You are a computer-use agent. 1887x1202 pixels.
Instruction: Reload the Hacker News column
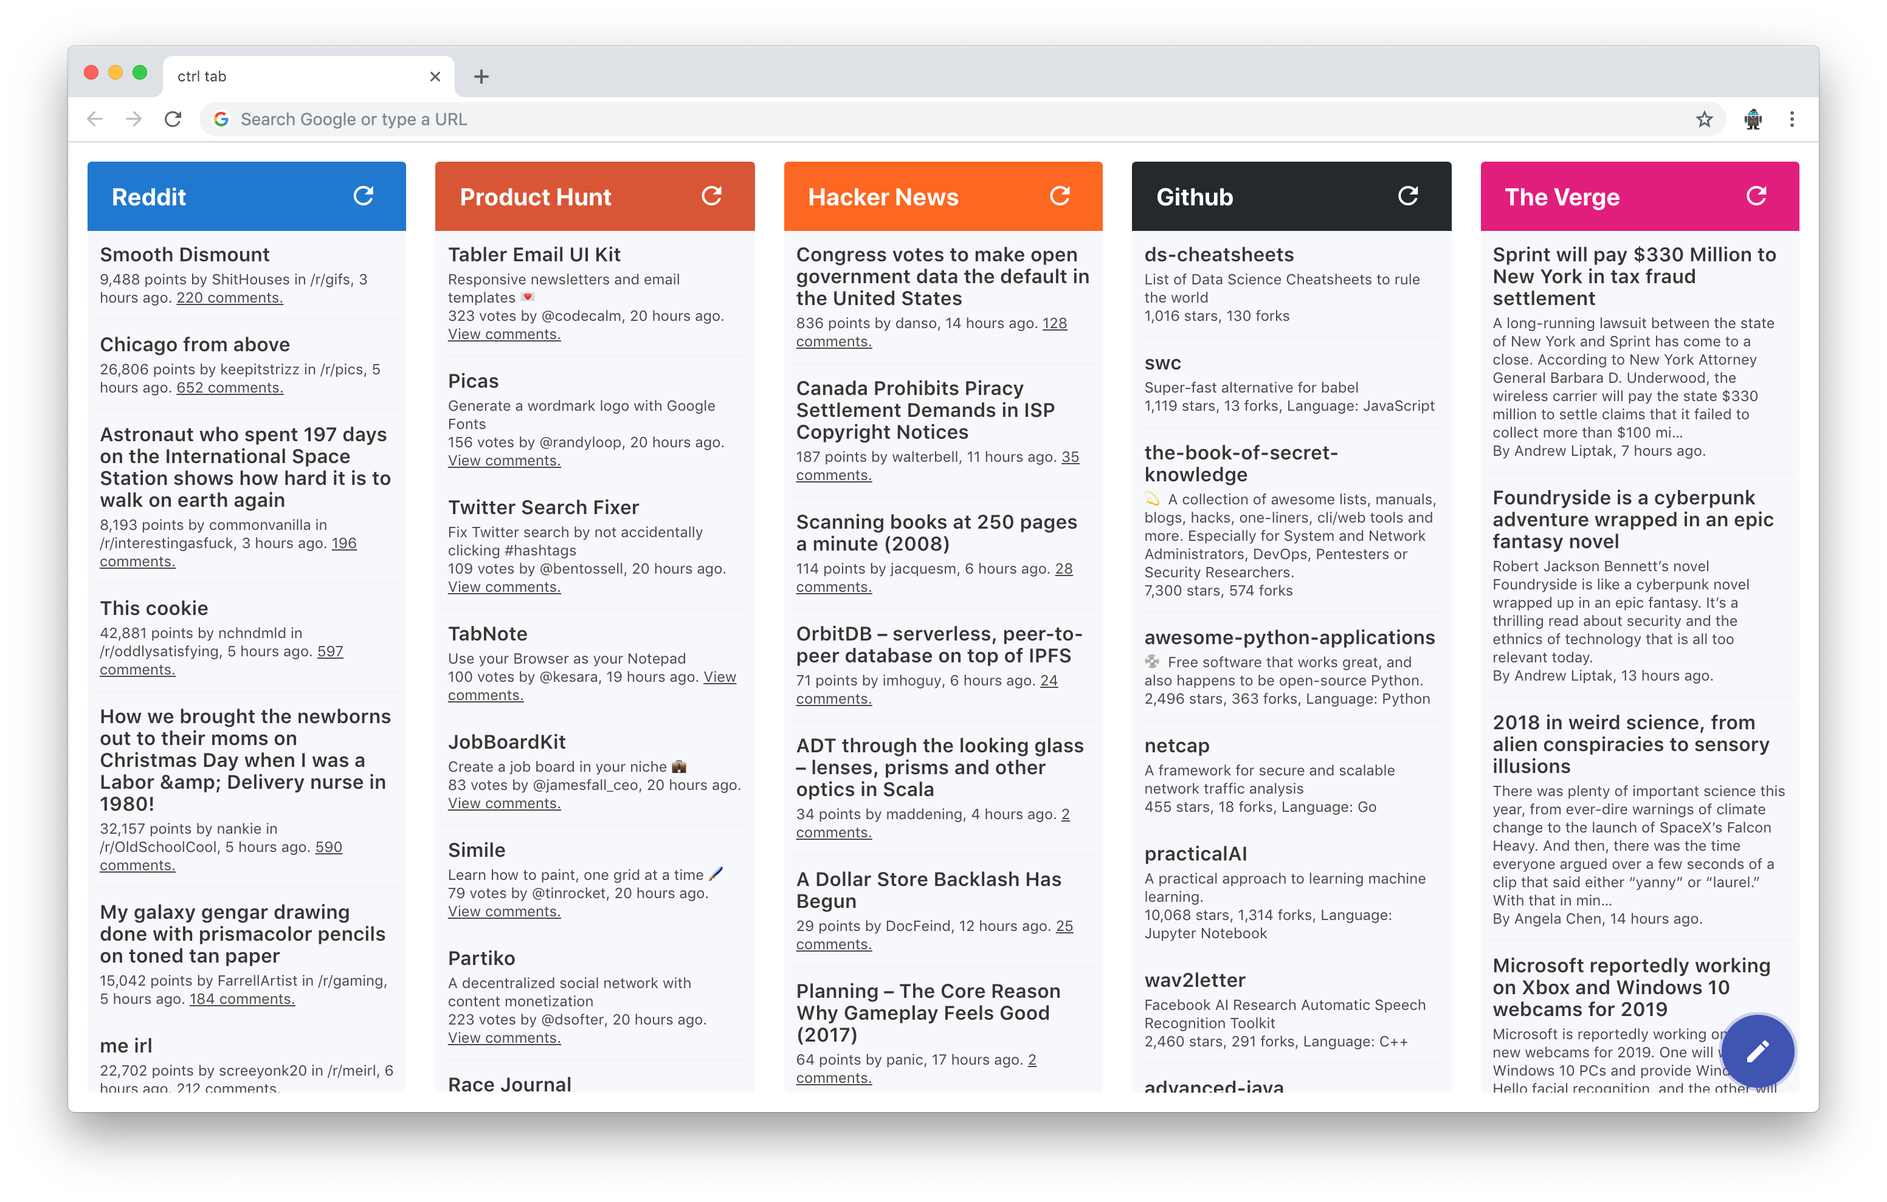point(1060,196)
